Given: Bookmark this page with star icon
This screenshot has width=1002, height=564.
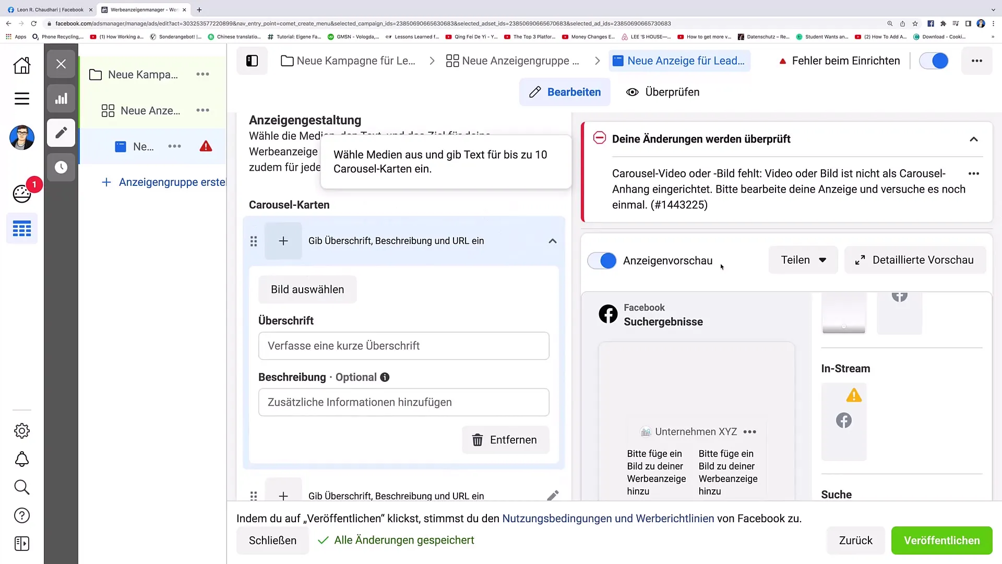Looking at the screenshot, I should tap(915, 23).
